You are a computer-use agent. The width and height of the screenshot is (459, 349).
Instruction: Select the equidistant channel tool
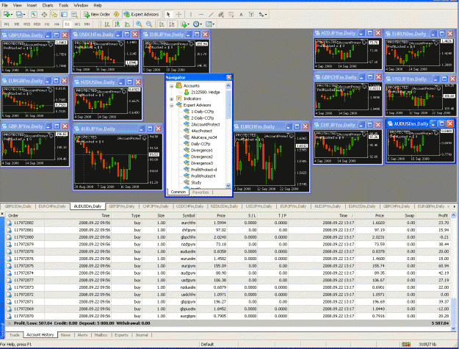point(221,15)
